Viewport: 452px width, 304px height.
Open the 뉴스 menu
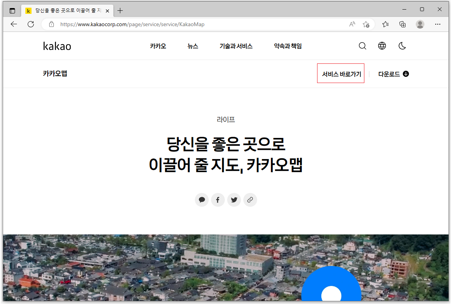[x=193, y=46]
